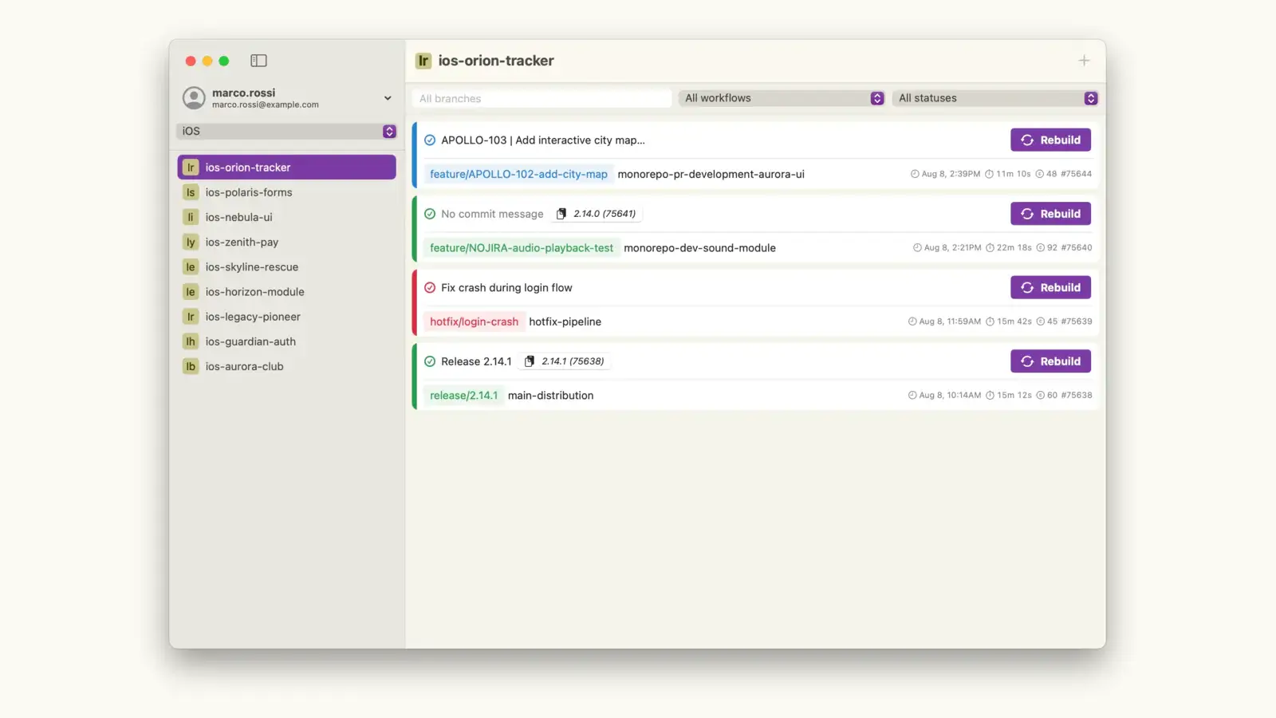
Task: Rebuild the Release 2.14.1 build
Action: click(x=1050, y=361)
